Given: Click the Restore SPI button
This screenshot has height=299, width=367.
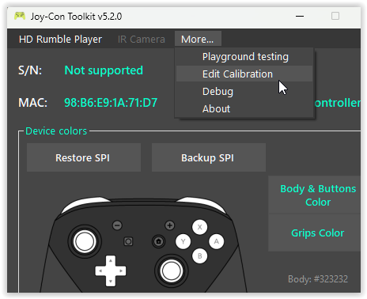Looking at the screenshot, I should pyautogui.click(x=84, y=157).
